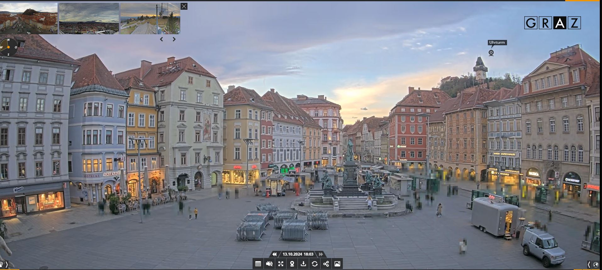The height and width of the screenshot is (270, 602).
Task: Click the GRAZ logo
Action: (x=552, y=23)
